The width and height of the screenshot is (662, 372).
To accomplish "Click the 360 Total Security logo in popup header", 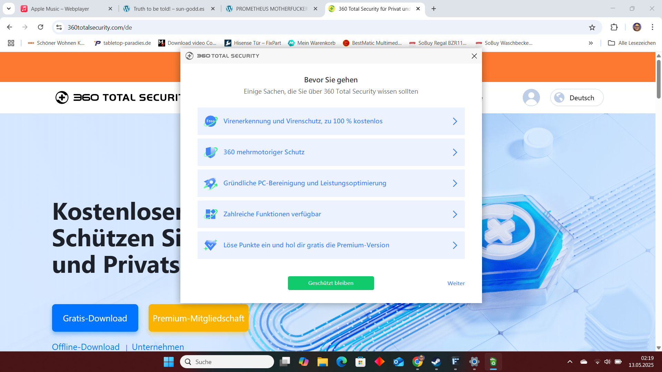I will click(x=222, y=56).
